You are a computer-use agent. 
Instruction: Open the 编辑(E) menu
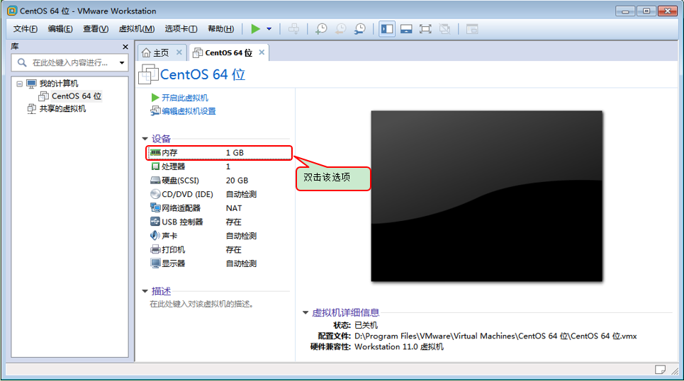pyautogui.click(x=60, y=29)
